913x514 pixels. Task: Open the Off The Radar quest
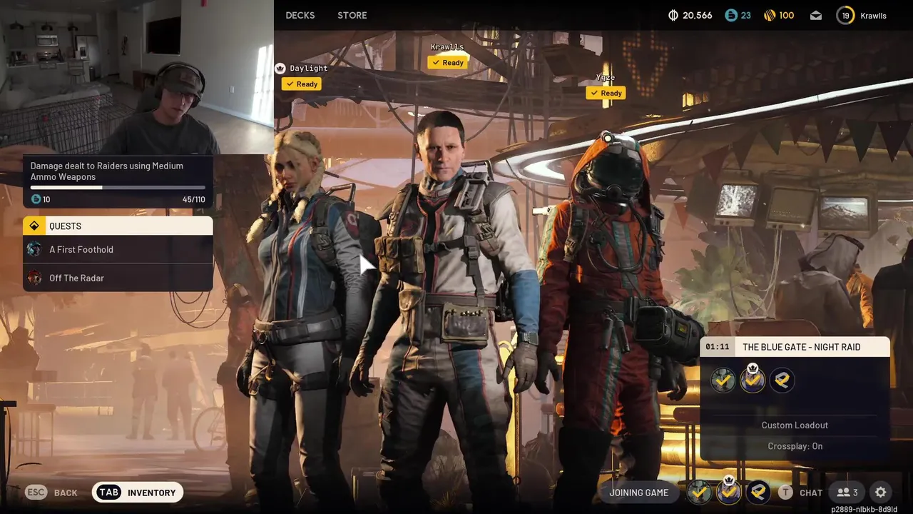[118, 278]
